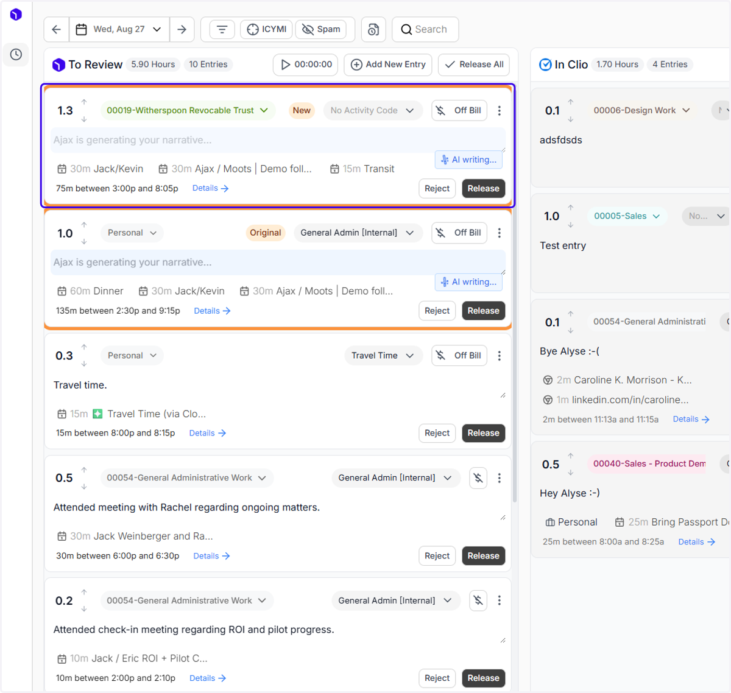Open Details link for Hey Alyse entry

(x=697, y=542)
